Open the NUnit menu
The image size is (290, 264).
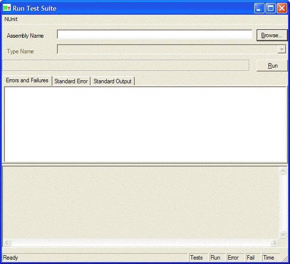[11, 19]
